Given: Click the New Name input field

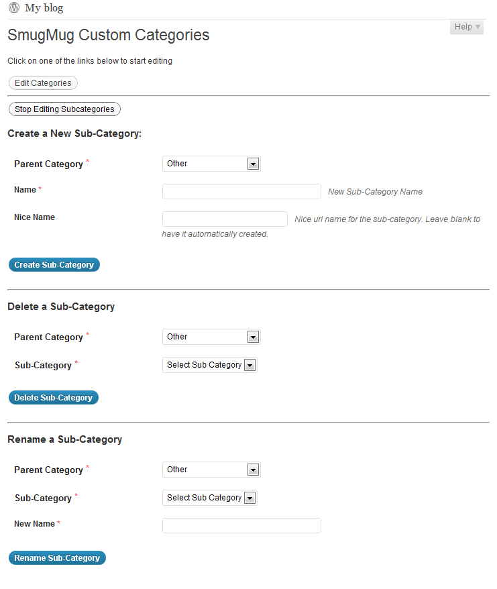Looking at the screenshot, I should click(241, 526).
